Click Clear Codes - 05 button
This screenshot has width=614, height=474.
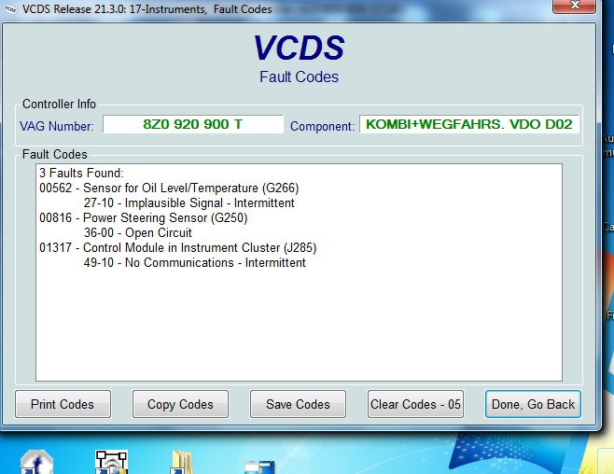[415, 404]
